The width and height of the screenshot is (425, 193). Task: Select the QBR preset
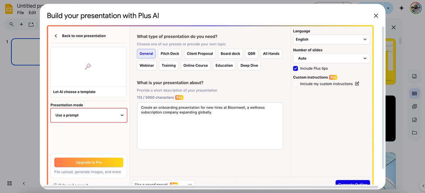[251, 54]
